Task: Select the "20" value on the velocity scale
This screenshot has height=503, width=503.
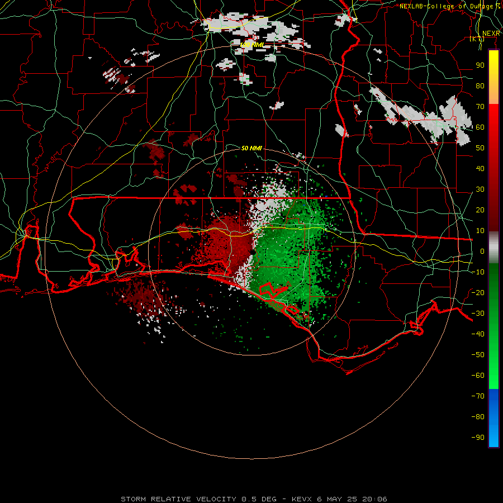Action: coord(480,210)
